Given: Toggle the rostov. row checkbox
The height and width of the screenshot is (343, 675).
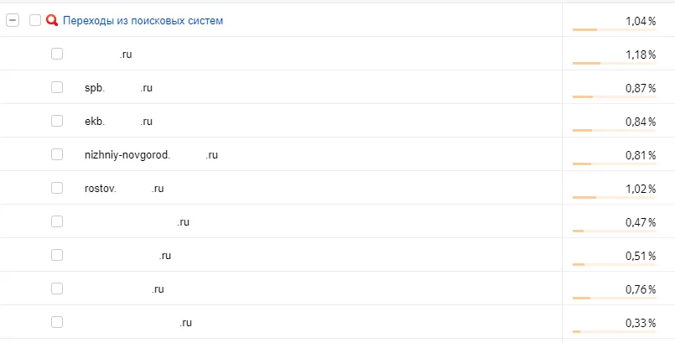Looking at the screenshot, I should click(57, 188).
